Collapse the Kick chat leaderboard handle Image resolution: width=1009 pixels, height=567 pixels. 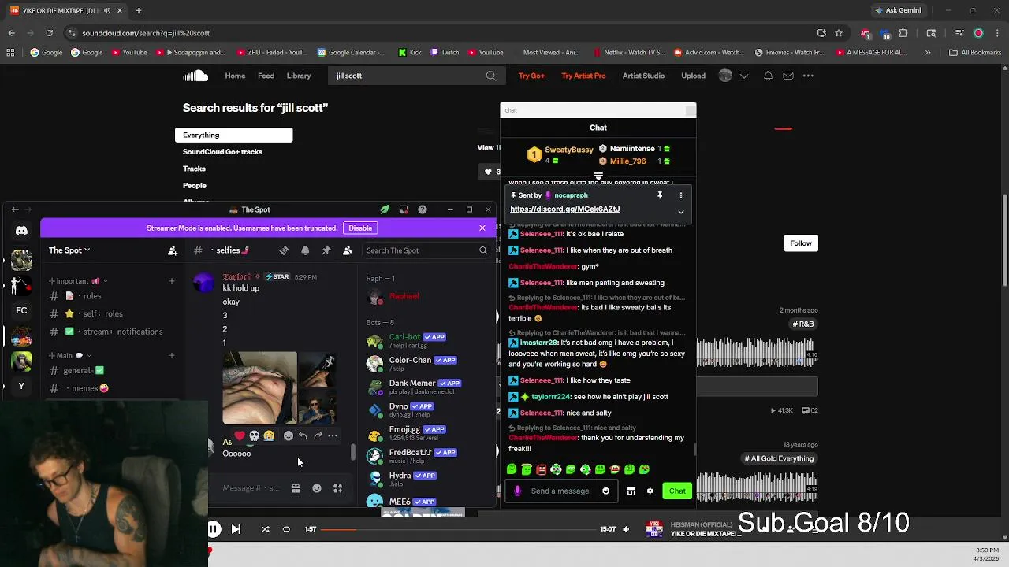point(598,176)
